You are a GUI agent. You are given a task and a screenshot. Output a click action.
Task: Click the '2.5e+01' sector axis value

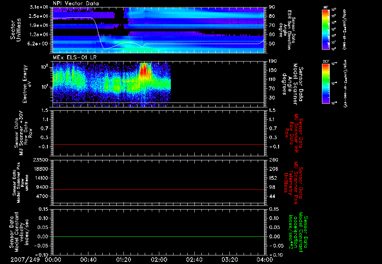pyautogui.click(x=39, y=16)
